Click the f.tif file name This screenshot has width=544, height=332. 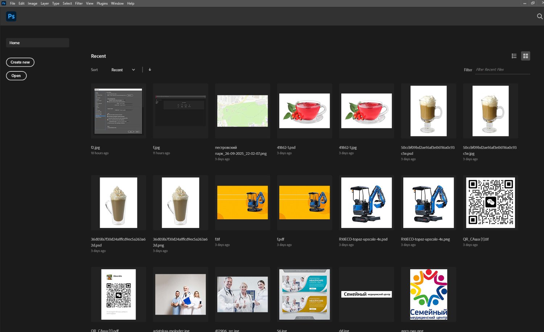pyautogui.click(x=218, y=240)
